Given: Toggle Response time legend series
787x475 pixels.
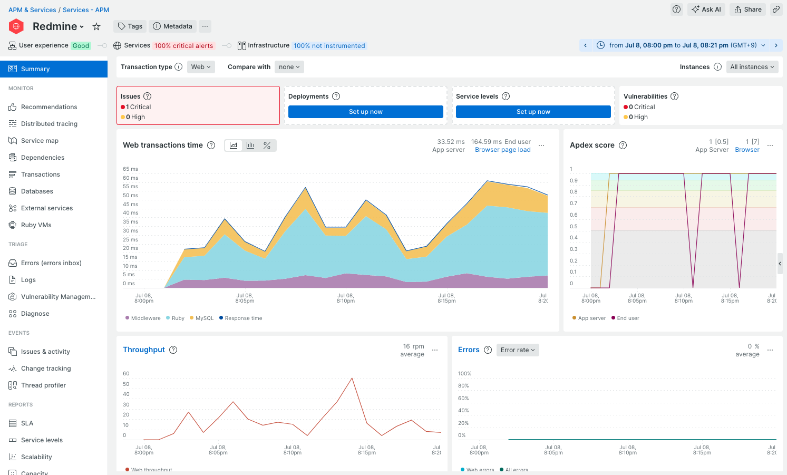Looking at the screenshot, I should point(240,318).
